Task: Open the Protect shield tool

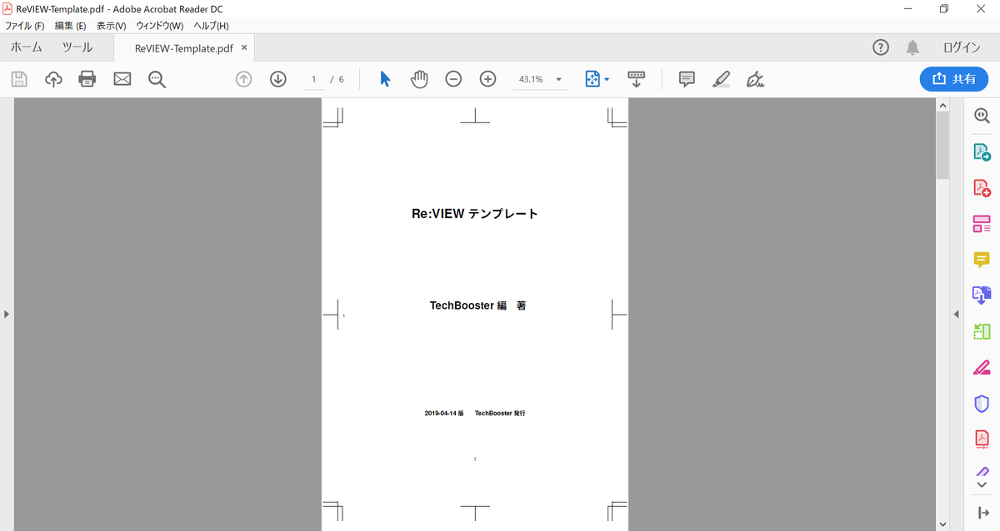Action: pos(982,403)
